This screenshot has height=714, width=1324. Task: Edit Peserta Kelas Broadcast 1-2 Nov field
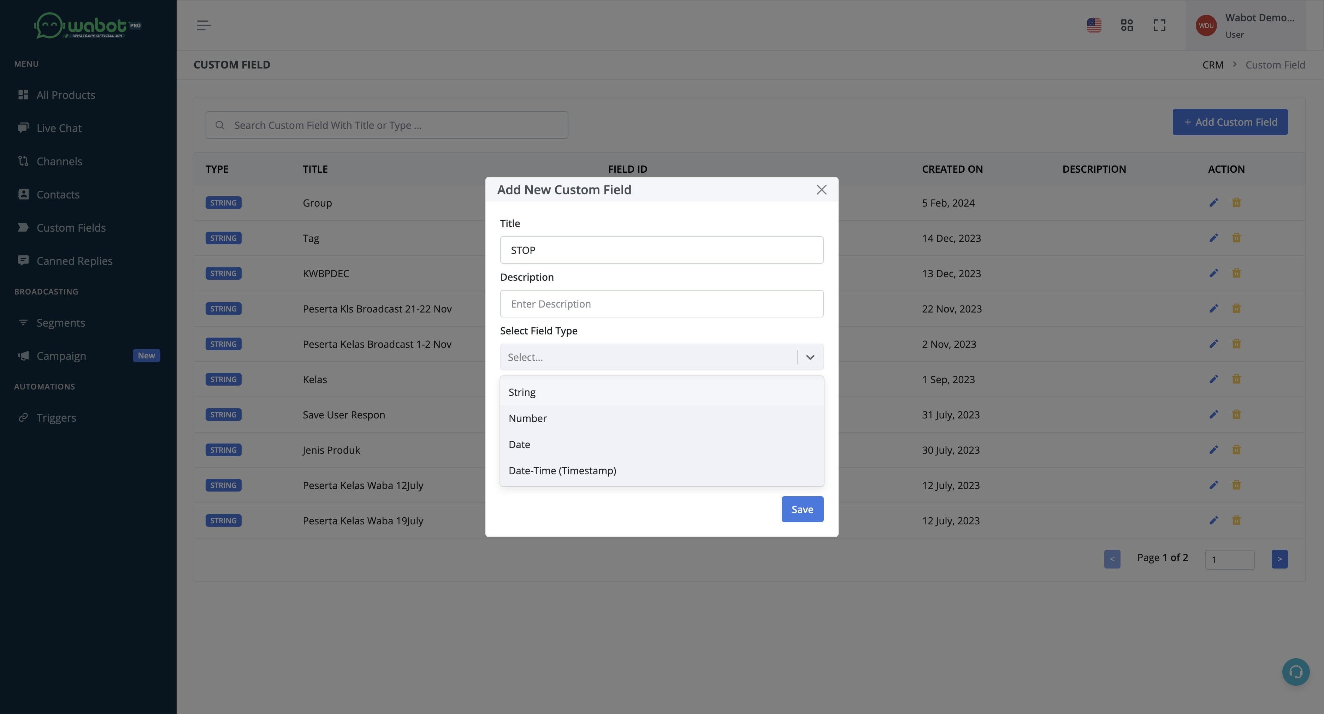[x=1213, y=344]
